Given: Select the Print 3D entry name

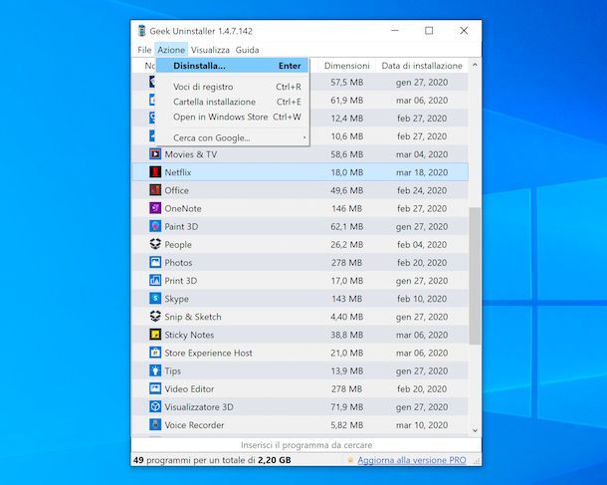Looking at the screenshot, I should click(181, 281).
